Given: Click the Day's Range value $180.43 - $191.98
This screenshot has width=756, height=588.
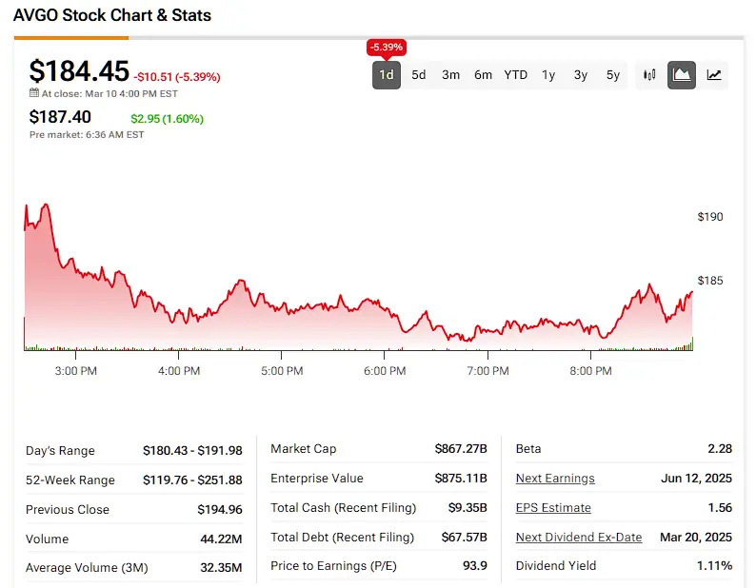Looking at the screenshot, I should tap(192, 451).
